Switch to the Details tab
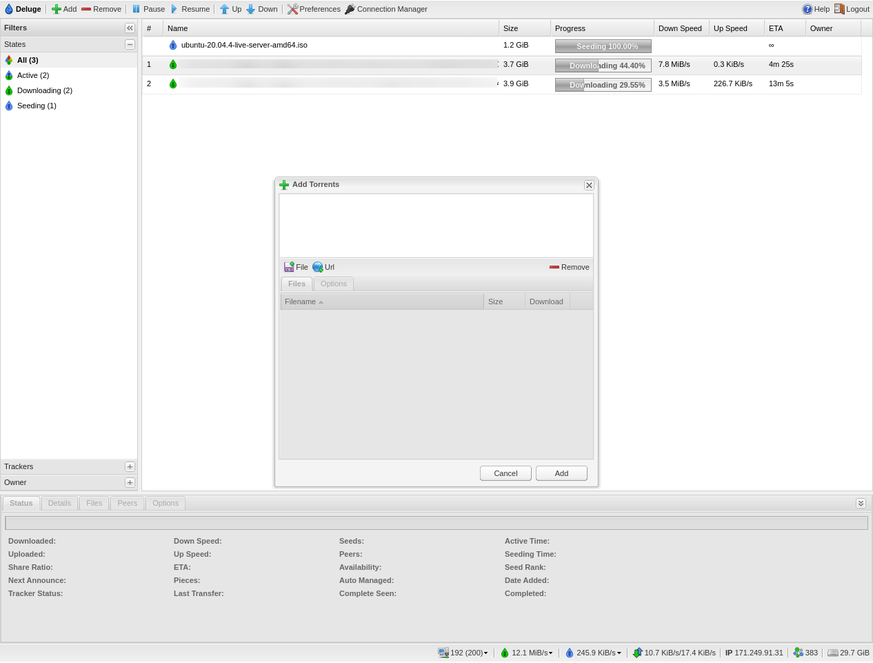873x663 pixels. pyautogui.click(x=59, y=503)
